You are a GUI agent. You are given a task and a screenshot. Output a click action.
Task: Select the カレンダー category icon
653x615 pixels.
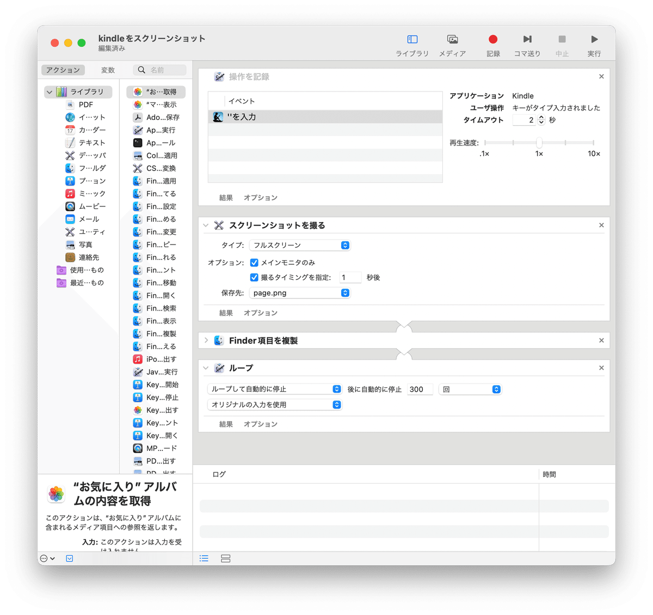click(70, 130)
